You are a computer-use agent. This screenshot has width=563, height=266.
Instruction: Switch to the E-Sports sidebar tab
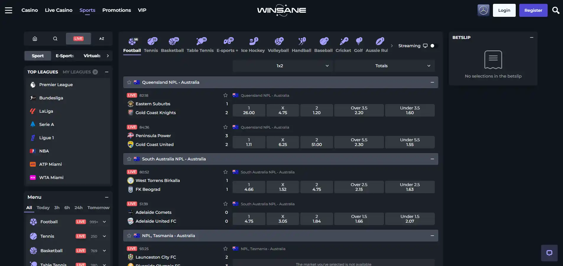pos(65,56)
